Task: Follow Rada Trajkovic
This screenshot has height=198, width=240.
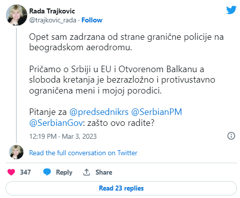Action: coord(92,20)
